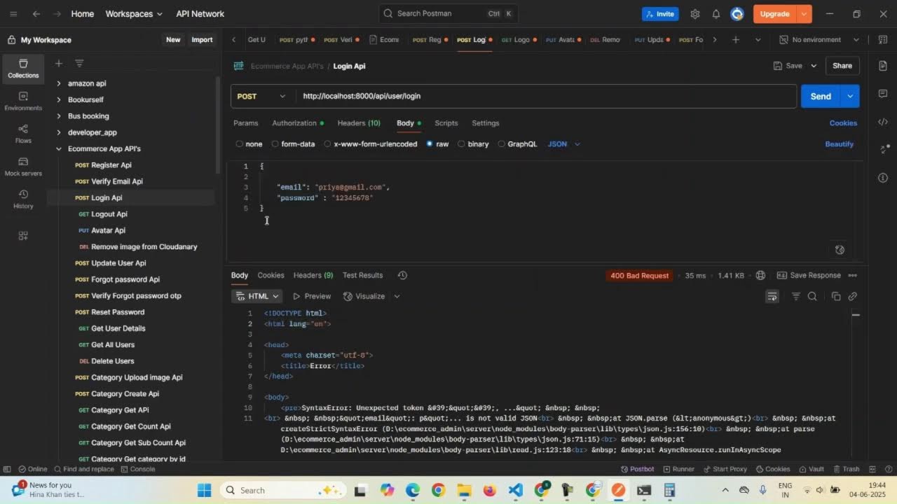This screenshot has height=504, width=897.
Task: Toggle response line wrap icon
Action: [772, 296]
